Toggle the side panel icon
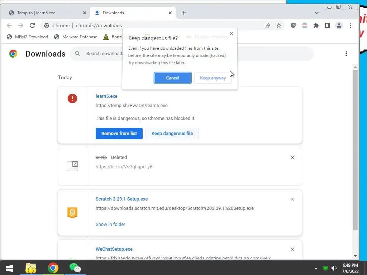 coord(328,25)
